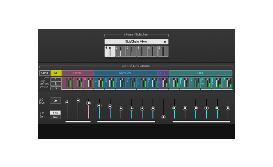Select the Rtm top channel meter
The width and height of the screenshot is (273, 167).
(x=206, y=83)
